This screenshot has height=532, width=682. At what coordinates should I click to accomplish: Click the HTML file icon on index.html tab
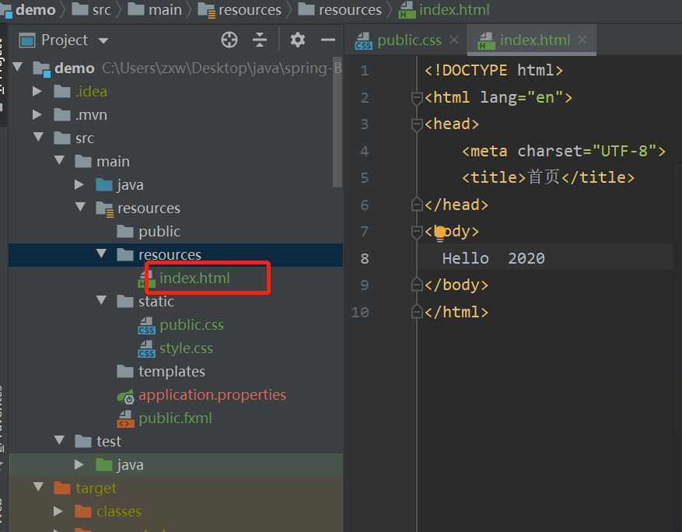486,41
